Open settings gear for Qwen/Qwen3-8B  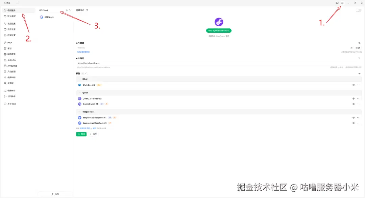tap(354, 104)
